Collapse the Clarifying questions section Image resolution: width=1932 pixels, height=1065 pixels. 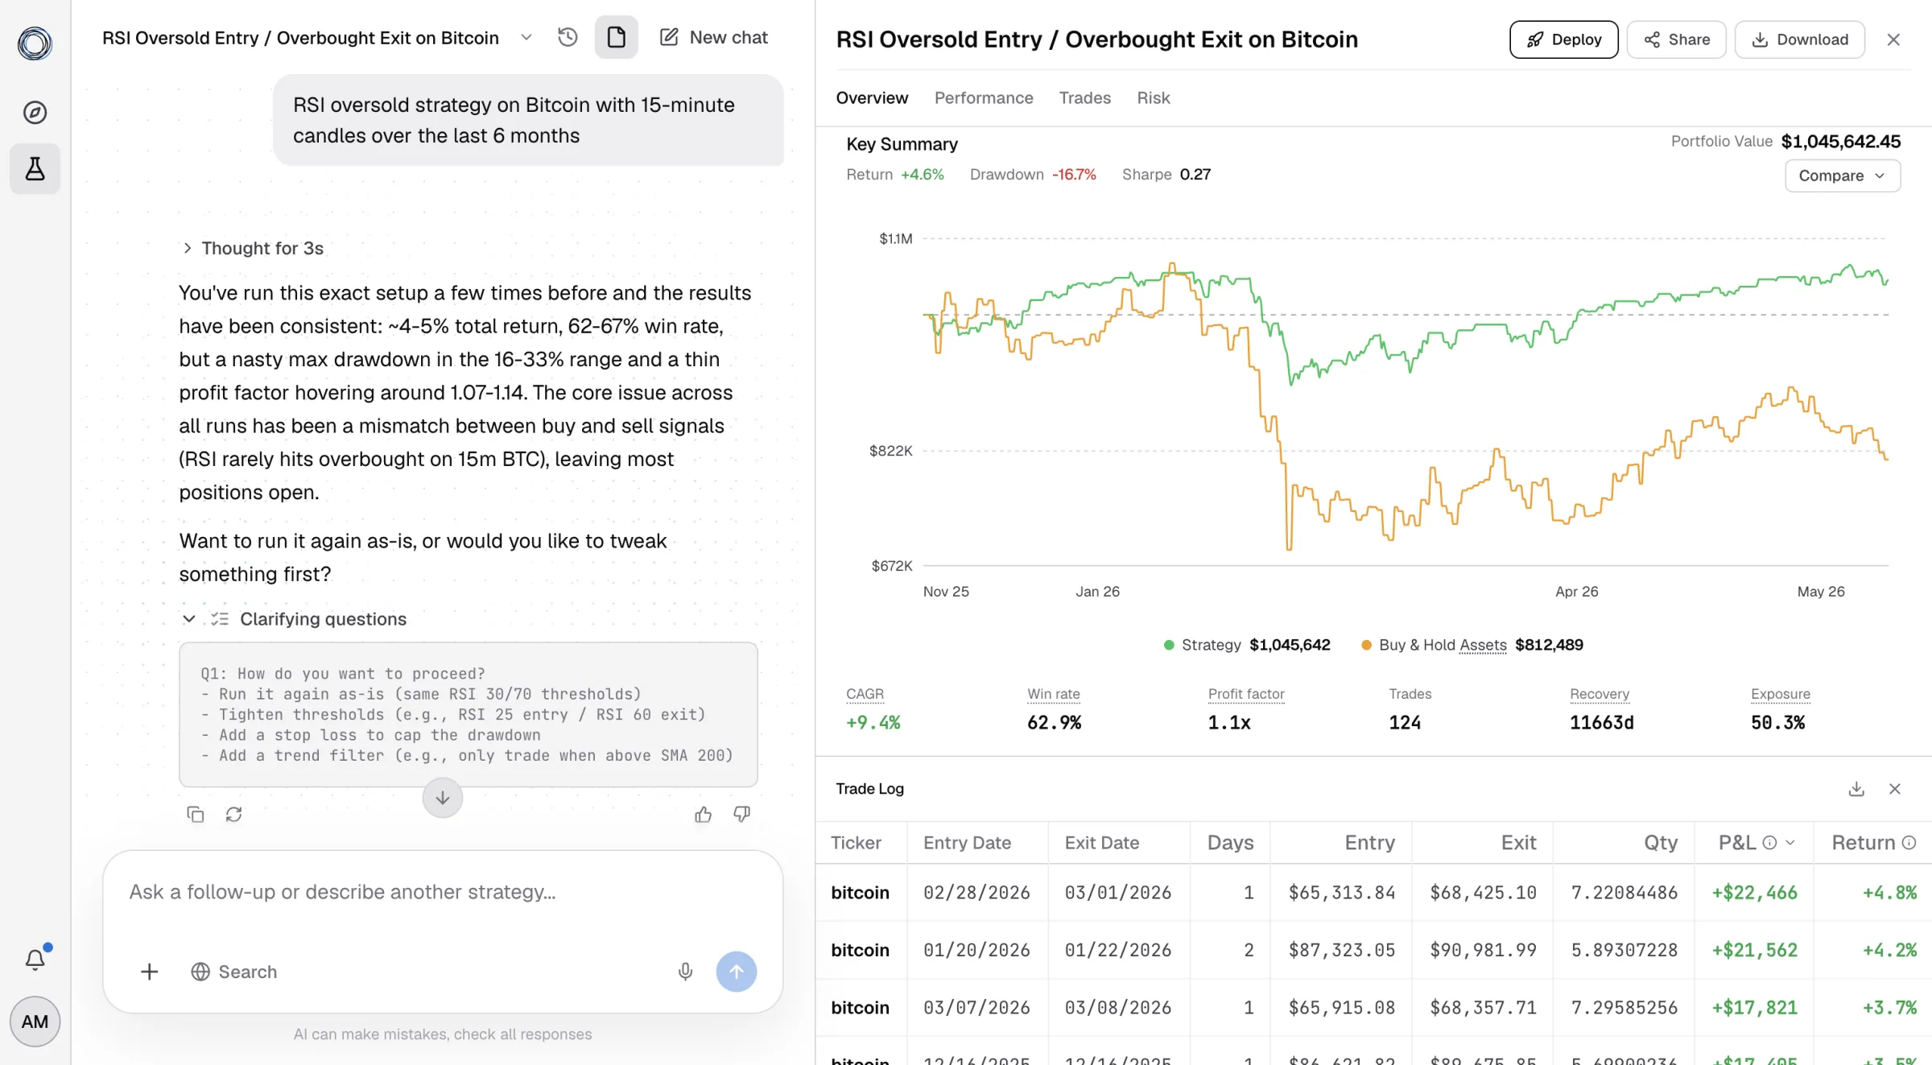pos(294,619)
